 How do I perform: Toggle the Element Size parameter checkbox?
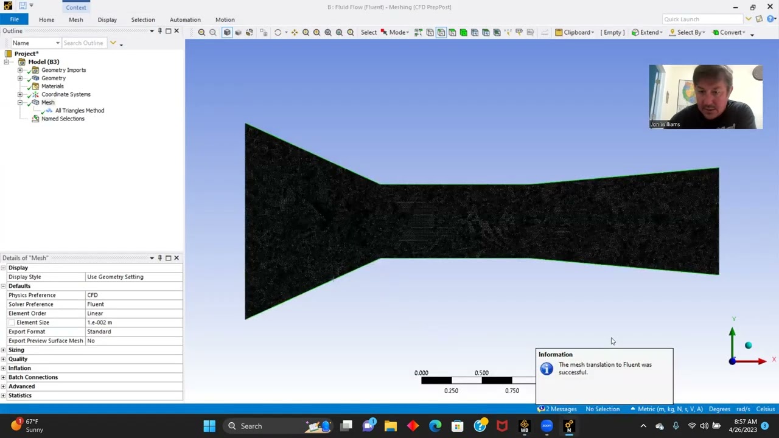tap(12, 322)
